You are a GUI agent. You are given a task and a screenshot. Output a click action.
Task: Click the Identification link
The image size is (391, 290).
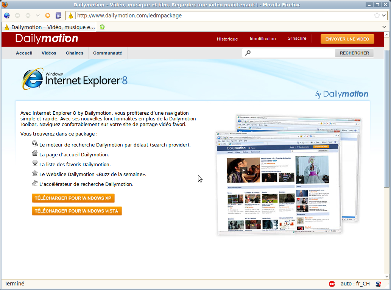pos(263,39)
